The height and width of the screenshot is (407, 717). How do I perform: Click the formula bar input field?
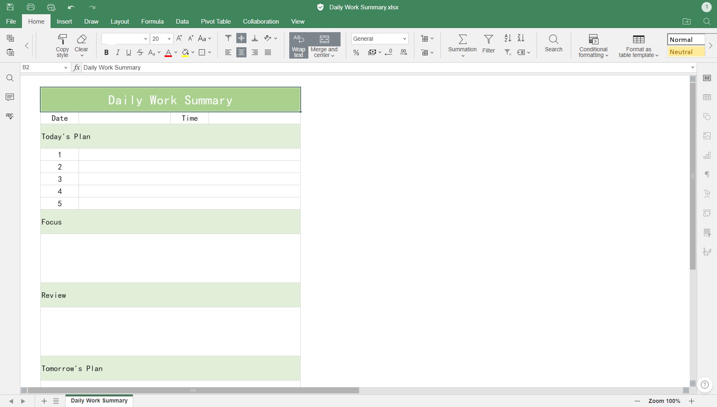tap(383, 68)
